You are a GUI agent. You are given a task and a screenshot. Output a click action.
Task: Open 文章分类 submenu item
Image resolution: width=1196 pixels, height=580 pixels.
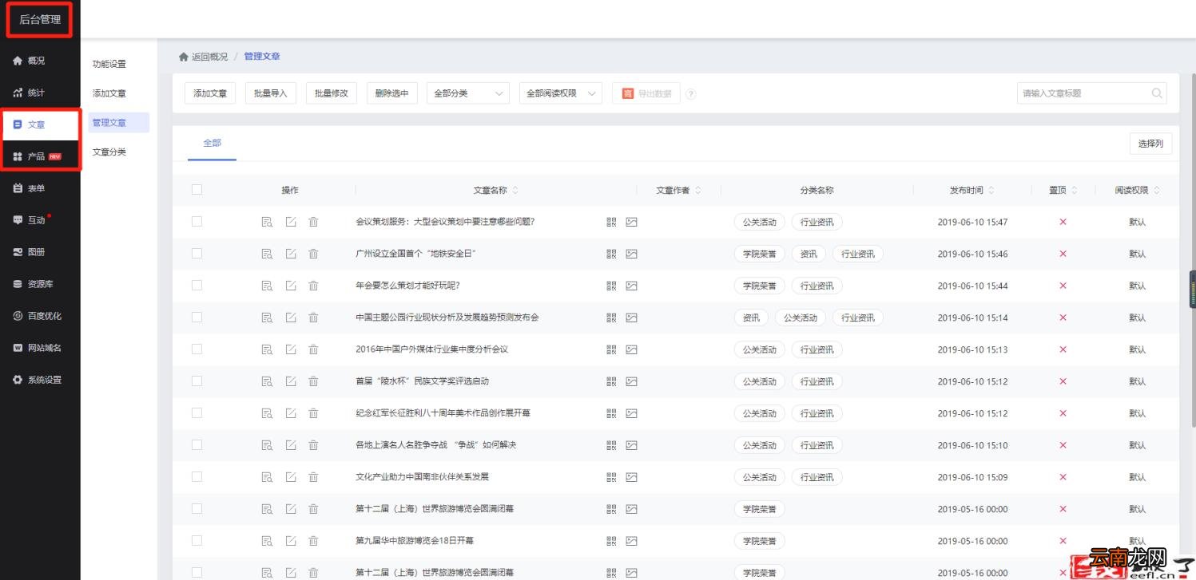pos(109,152)
